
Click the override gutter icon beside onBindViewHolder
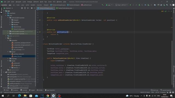(x=40, y=20)
